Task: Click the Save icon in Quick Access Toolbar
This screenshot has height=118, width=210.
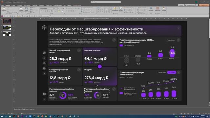Action: pos(2,16)
